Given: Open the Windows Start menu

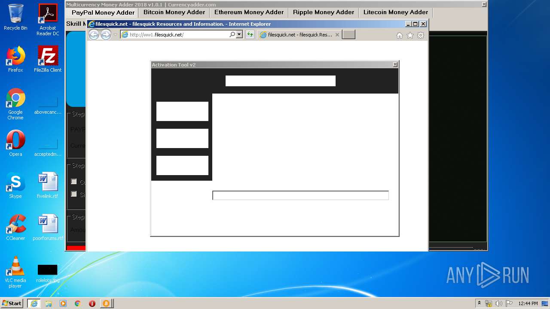Looking at the screenshot, I should tap(12, 303).
